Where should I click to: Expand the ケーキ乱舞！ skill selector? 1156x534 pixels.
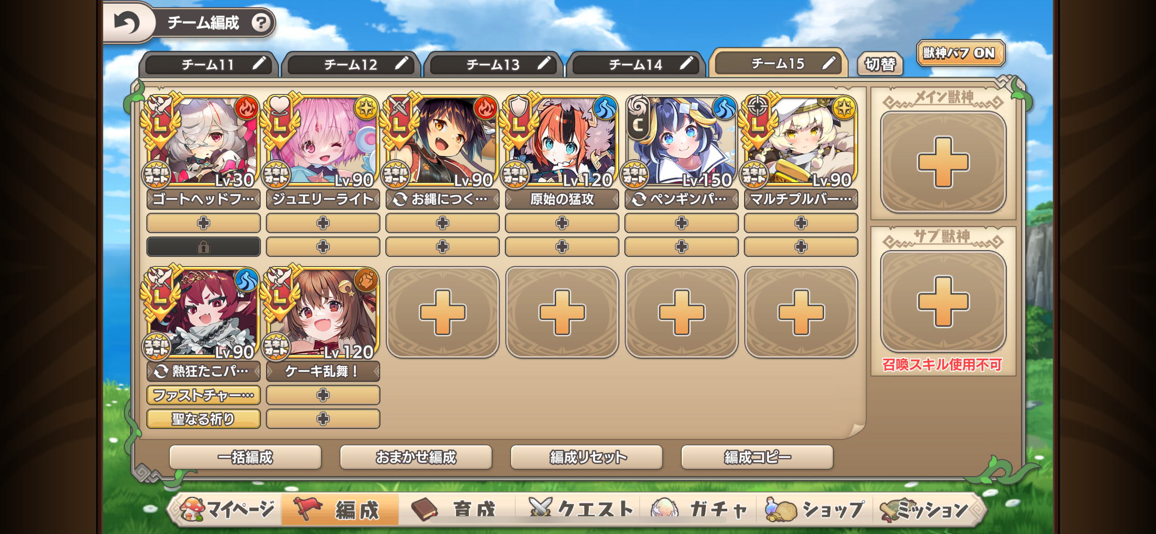323,371
